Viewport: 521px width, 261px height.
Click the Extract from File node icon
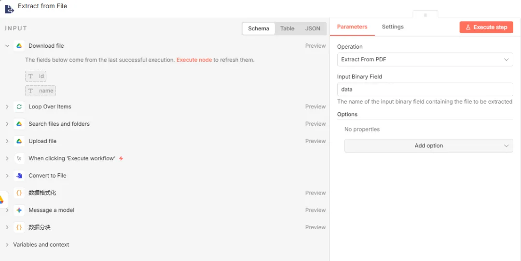click(x=9, y=8)
